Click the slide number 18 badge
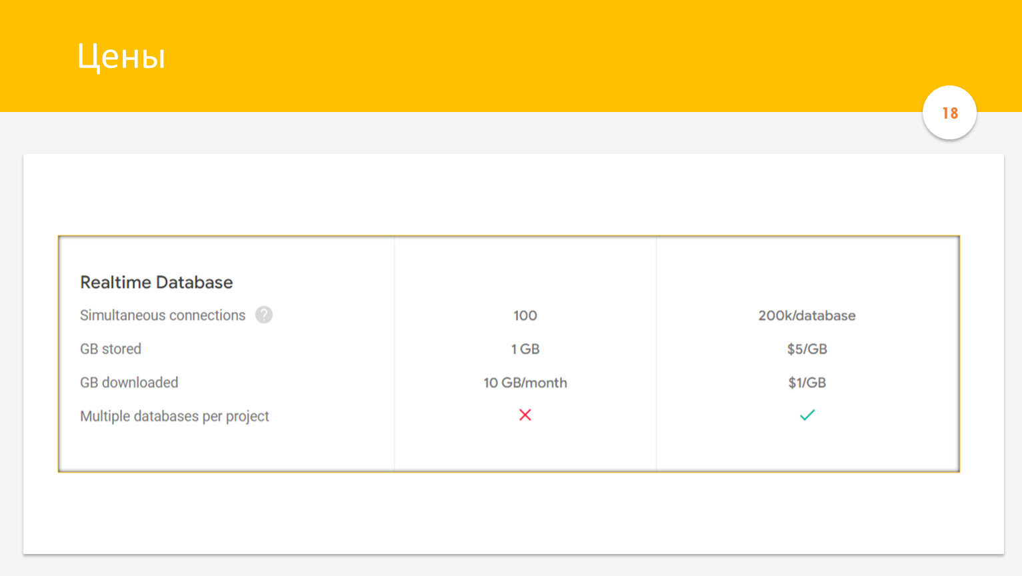1022x576 pixels. [x=950, y=113]
